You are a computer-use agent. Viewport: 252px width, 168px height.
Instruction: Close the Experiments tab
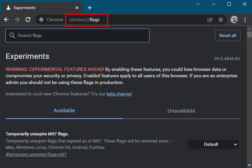[77, 8]
